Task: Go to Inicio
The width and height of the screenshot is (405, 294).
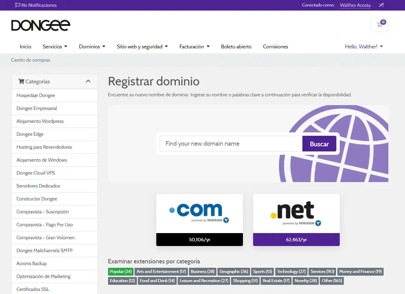Action: [x=25, y=47]
